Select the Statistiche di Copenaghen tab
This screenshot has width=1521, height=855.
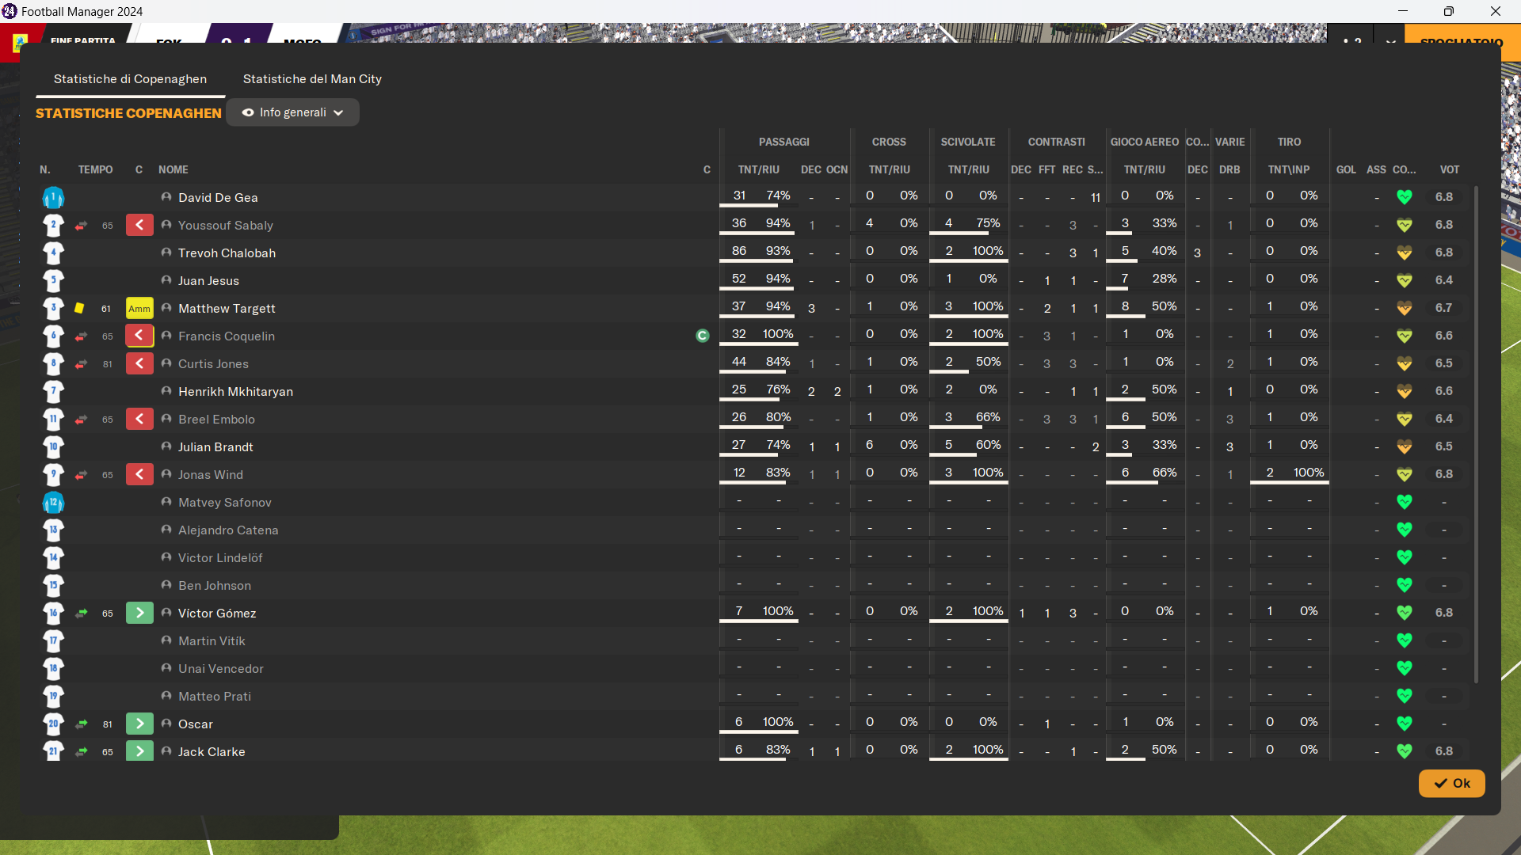point(130,79)
